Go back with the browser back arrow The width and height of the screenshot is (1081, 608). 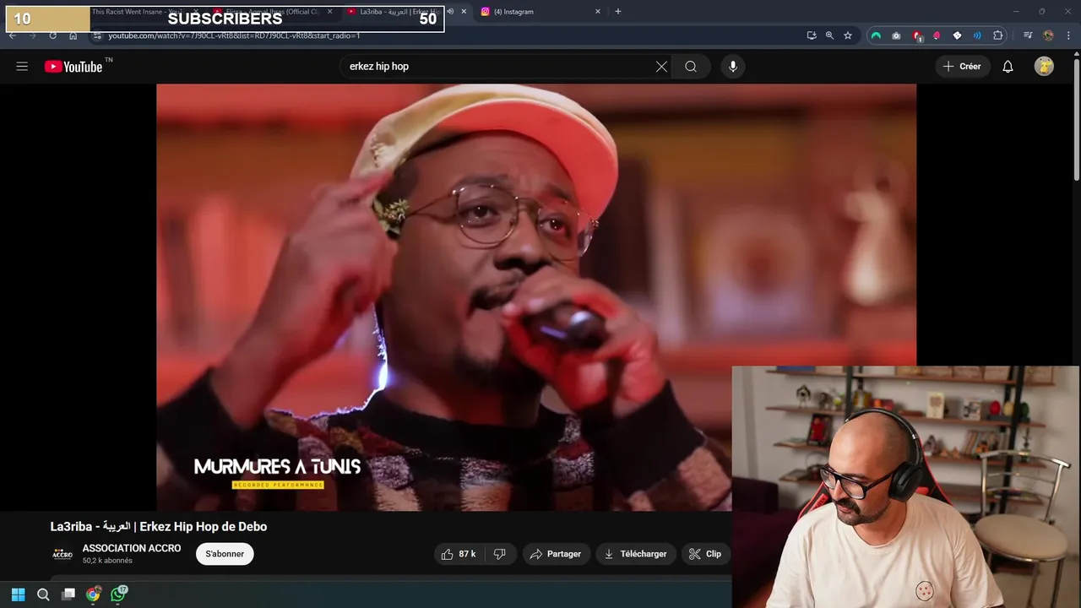click(x=12, y=35)
